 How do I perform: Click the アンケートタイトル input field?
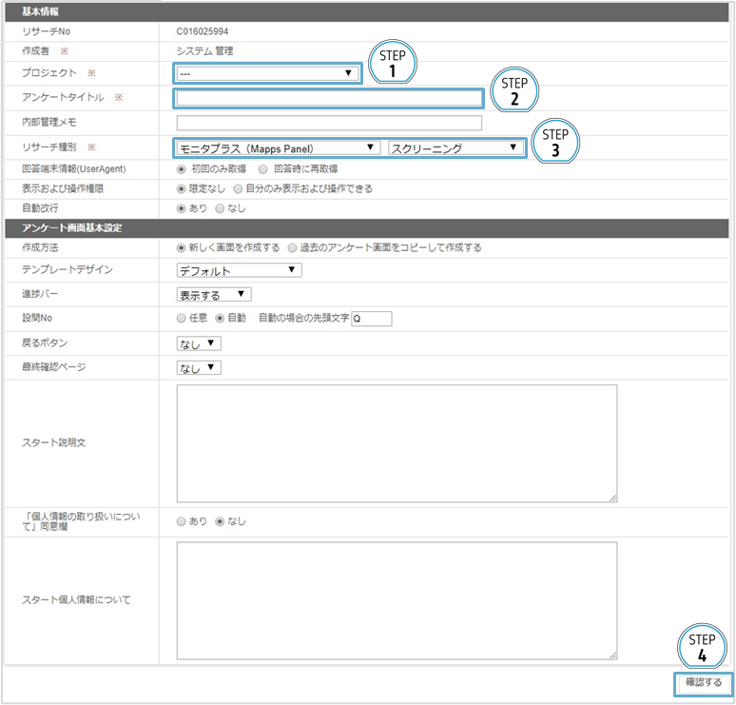pyautogui.click(x=329, y=98)
